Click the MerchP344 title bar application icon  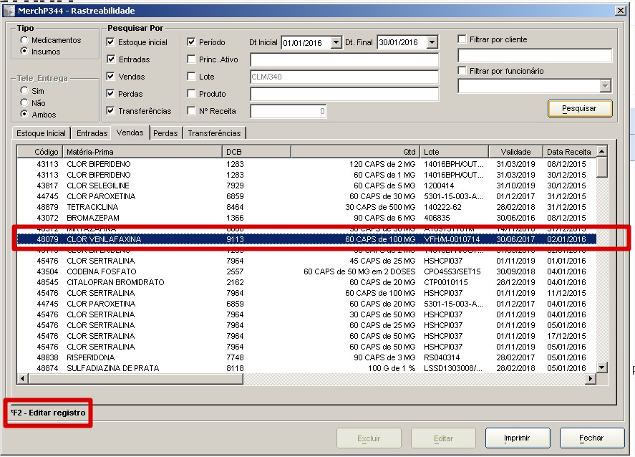[x=9, y=11]
